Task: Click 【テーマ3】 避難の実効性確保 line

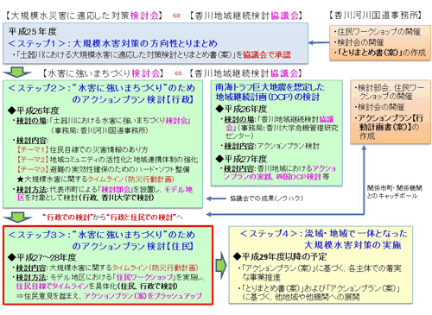Action: 103,169
